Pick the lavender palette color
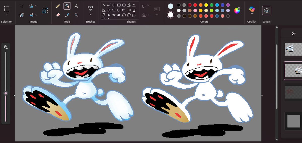The height and width of the screenshot is (143, 302). pyautogui.click(x=228, y=10)
